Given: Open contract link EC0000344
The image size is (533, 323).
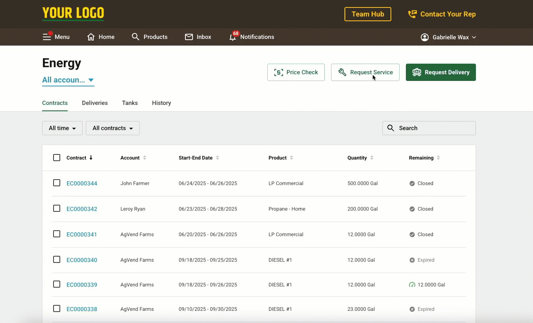Looking at the screenshot, I should coord(82,184).
